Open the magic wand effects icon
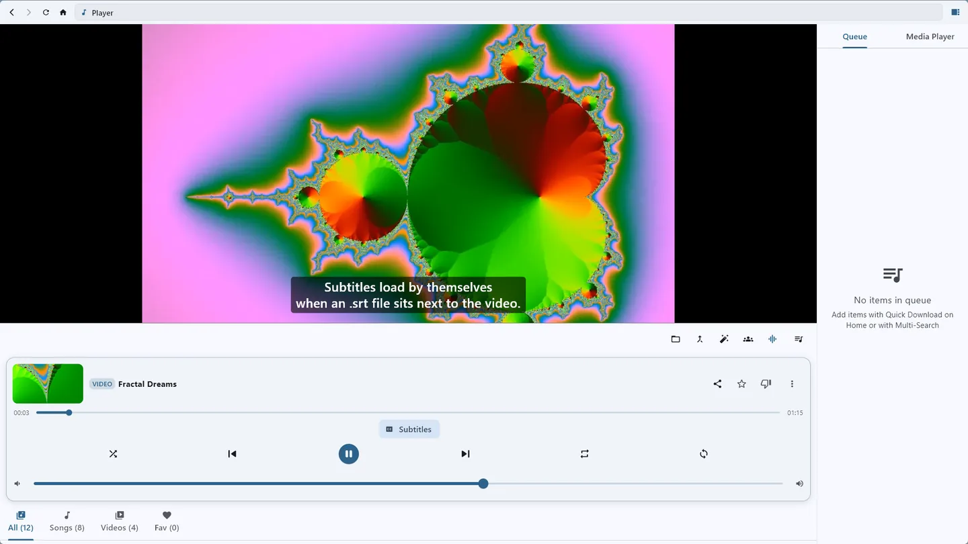The image size is (968, 544). tap(724, 339)
